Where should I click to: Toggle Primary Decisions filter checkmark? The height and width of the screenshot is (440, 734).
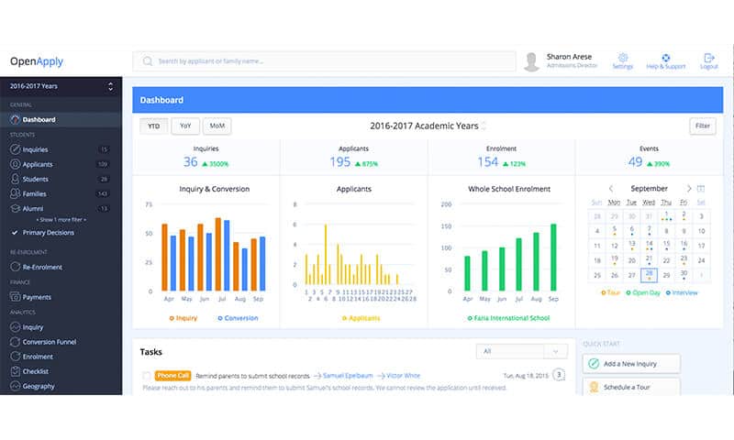[15, 233]
